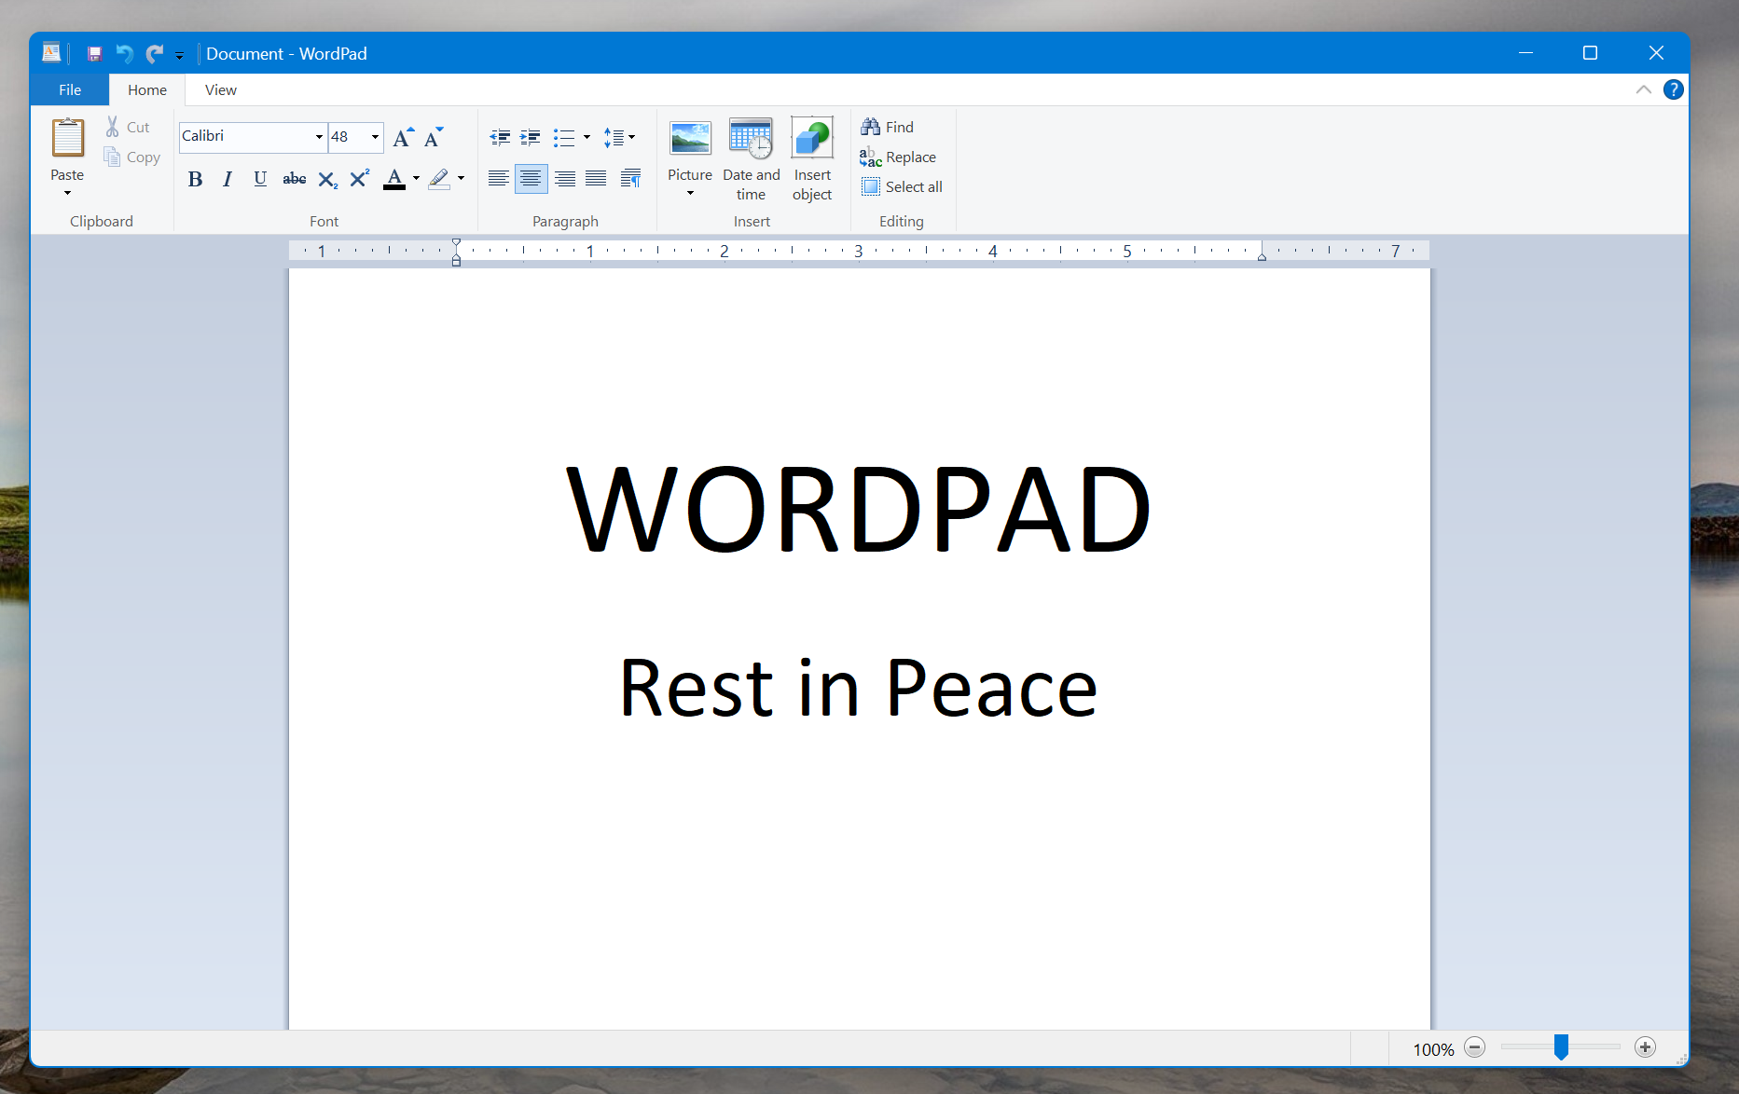Open the font family dropdown

point(318,136)
